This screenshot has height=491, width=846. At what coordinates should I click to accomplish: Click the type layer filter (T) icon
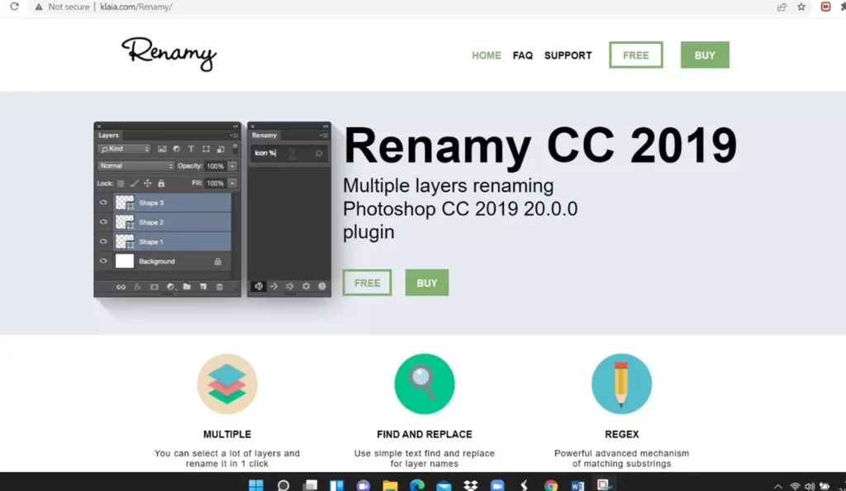[191, 149]
